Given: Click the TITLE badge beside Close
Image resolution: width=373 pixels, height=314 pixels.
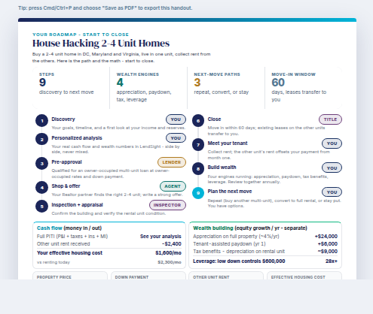Looking at the screenshot, I should tap(330, 119).
